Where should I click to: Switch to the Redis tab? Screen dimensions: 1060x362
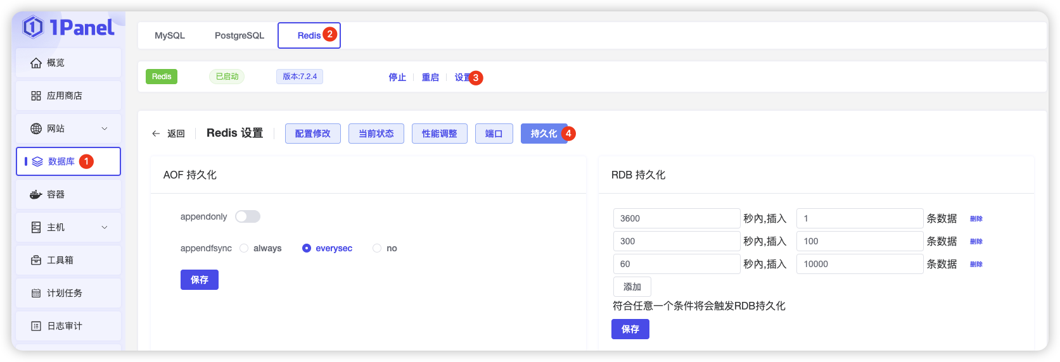(309, 35)
